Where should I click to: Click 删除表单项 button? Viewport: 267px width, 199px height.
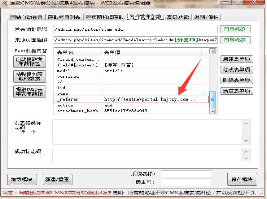click(237, 80)
